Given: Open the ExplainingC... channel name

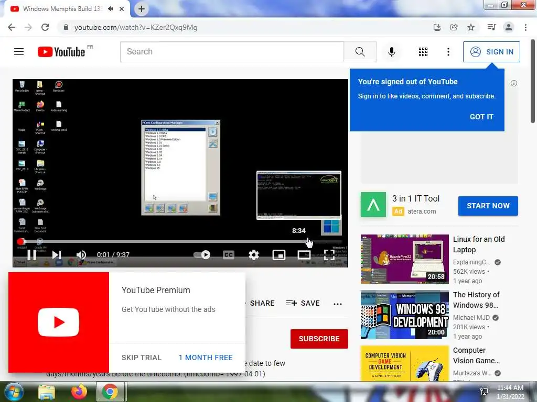Looking at the screenshot, I should 471,262.
